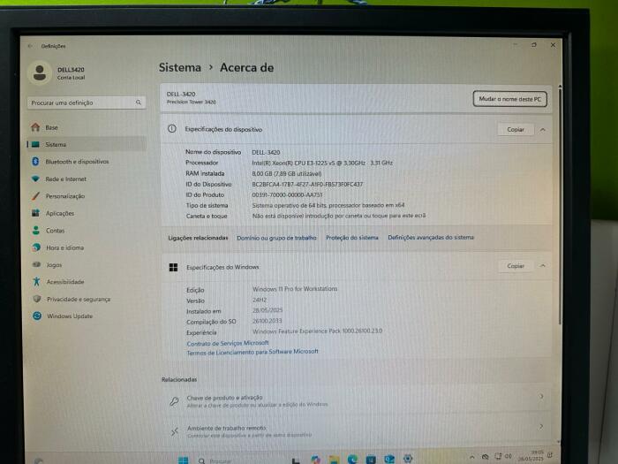Select Windows 11 Pro for Workstations edition text

click(x=295, y=289)
